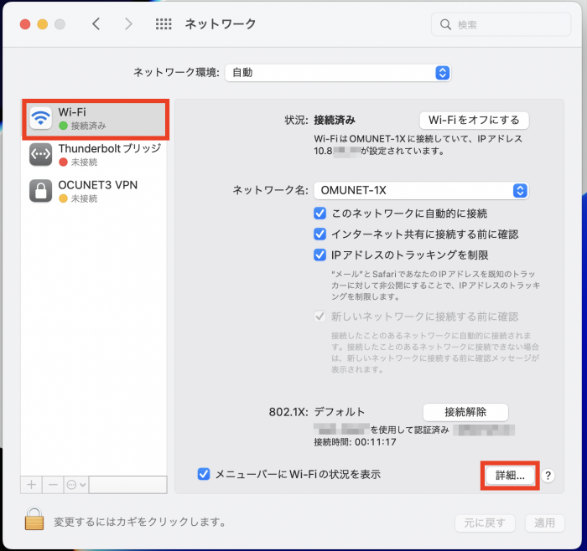Click the Wi-Fi signal icon in the sidebar
Image resolution: width=587 pixels, height=551 pixels.
click(x=41, y=118)
